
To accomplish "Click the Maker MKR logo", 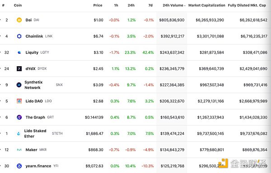I will 19,150.
